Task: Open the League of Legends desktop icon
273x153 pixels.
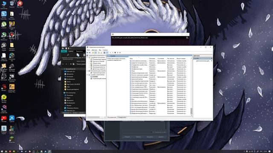Action: 12,130
